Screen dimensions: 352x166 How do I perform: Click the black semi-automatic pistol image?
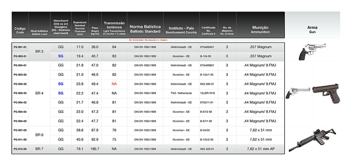(x=326, y=93)
